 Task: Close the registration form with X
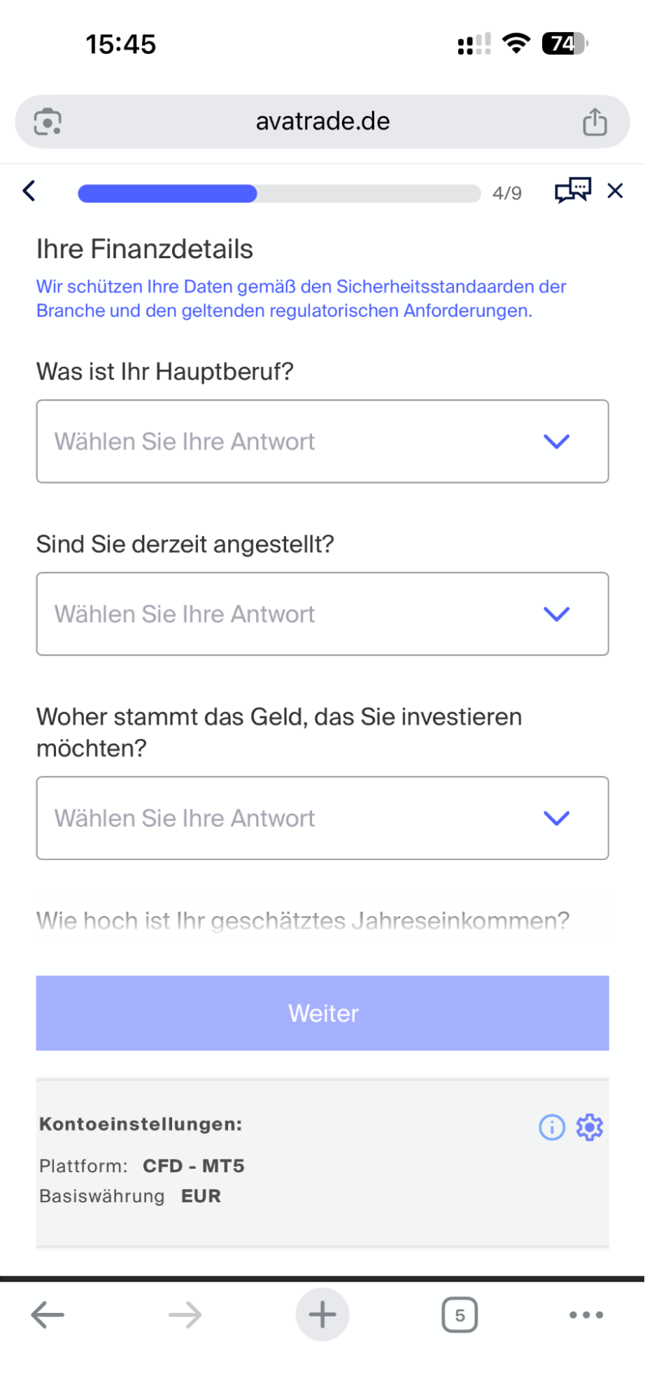615,190
